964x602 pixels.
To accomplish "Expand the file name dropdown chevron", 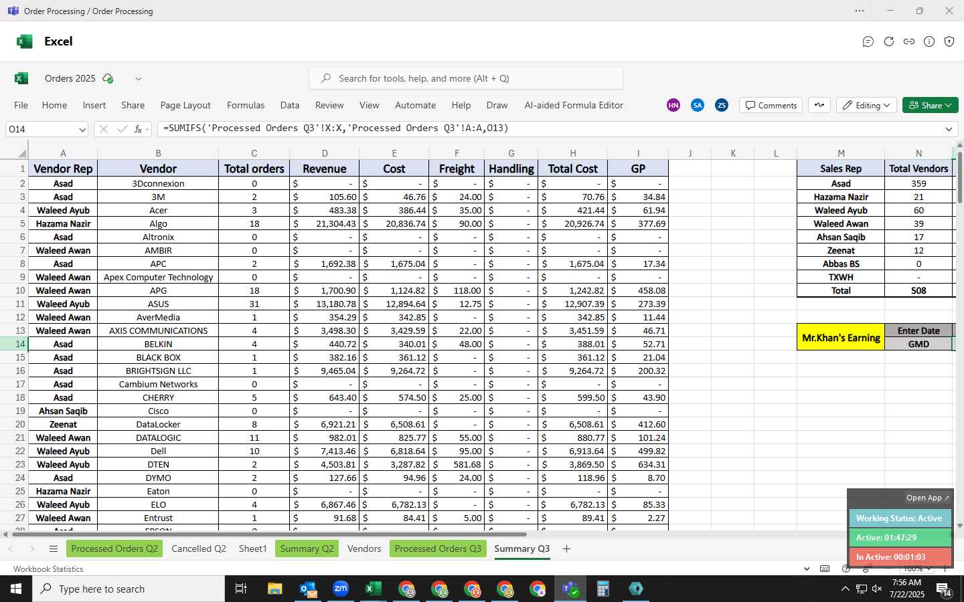I will (139, 79).
